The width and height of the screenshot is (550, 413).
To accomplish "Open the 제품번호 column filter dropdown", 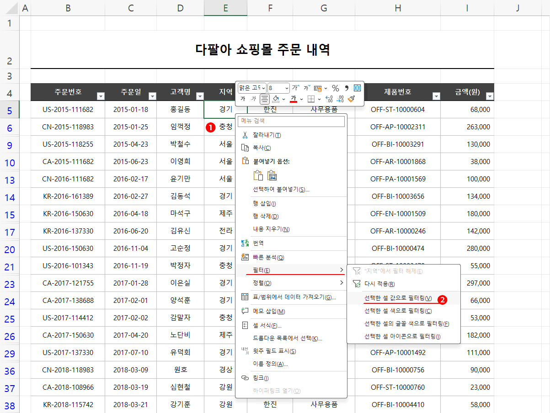I will [436, 96].
